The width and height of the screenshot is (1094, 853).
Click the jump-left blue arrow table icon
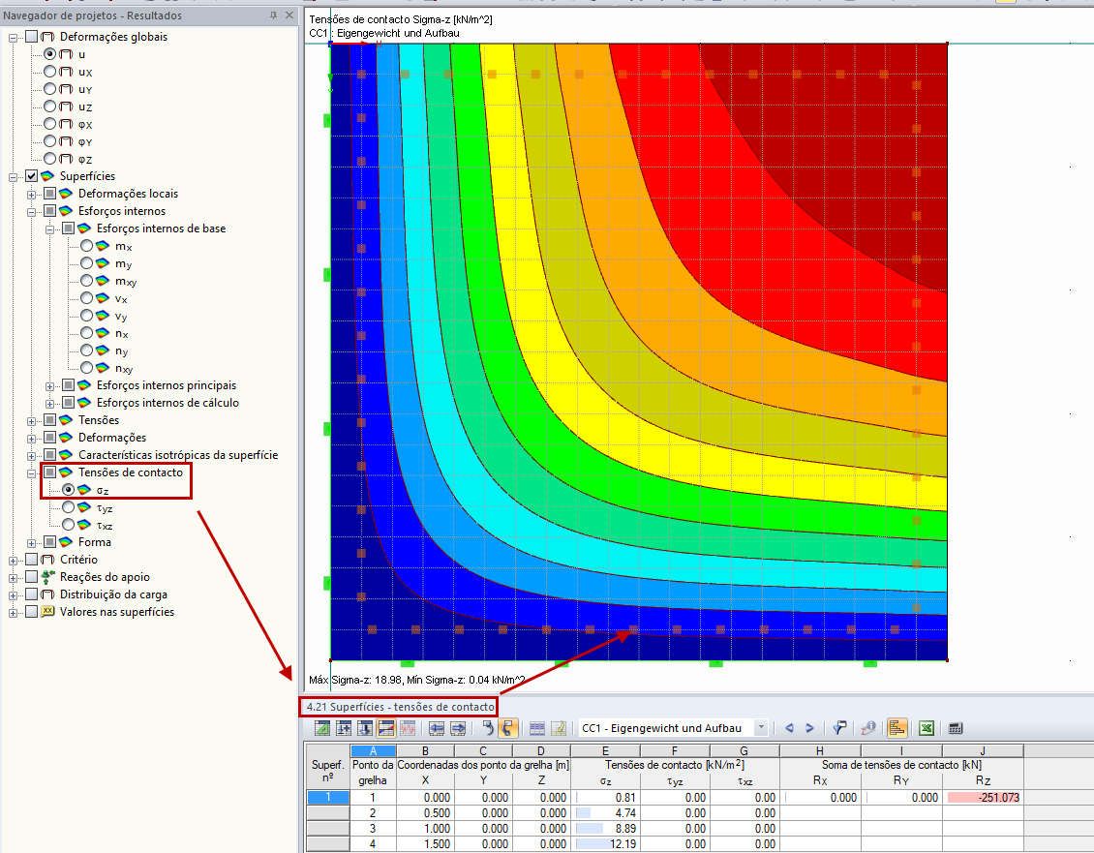437,728
